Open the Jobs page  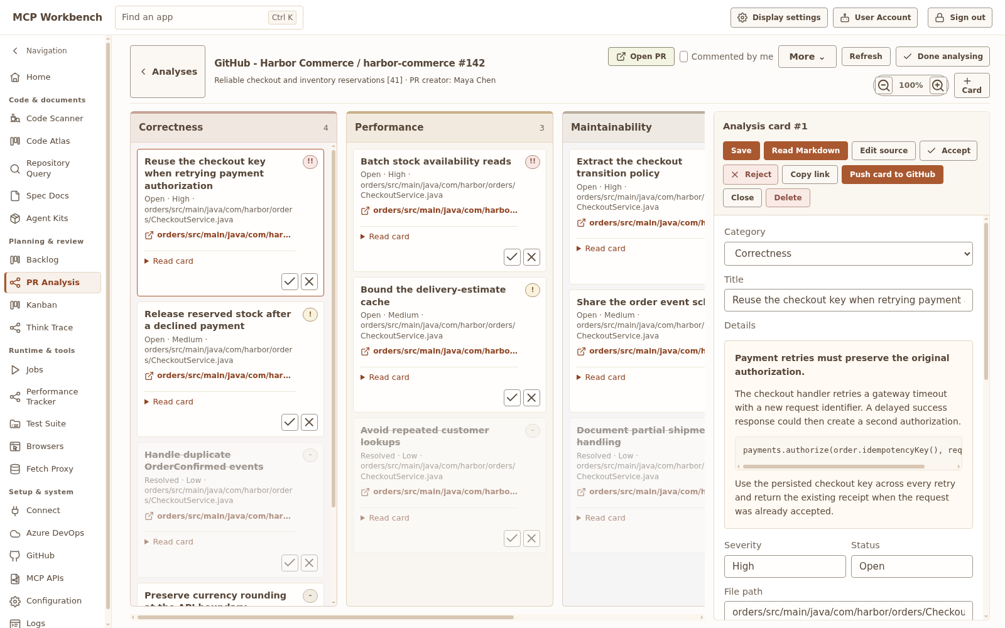click(53, 370)
